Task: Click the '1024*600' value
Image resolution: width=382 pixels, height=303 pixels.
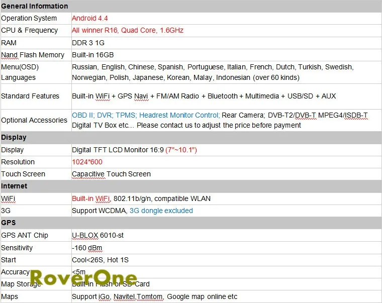Action: click(87, 162)
